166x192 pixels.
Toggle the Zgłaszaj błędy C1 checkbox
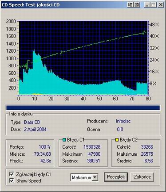point(12,174)
